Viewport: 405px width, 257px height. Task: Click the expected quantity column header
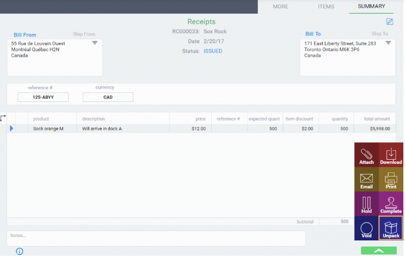265,119
